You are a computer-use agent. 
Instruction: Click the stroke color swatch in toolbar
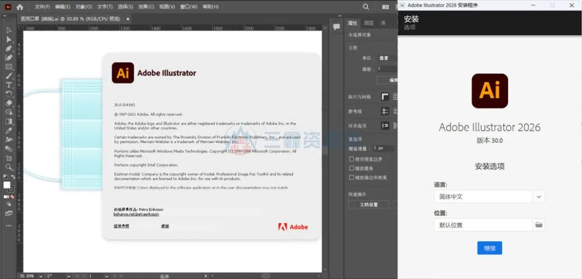(11, 189)
